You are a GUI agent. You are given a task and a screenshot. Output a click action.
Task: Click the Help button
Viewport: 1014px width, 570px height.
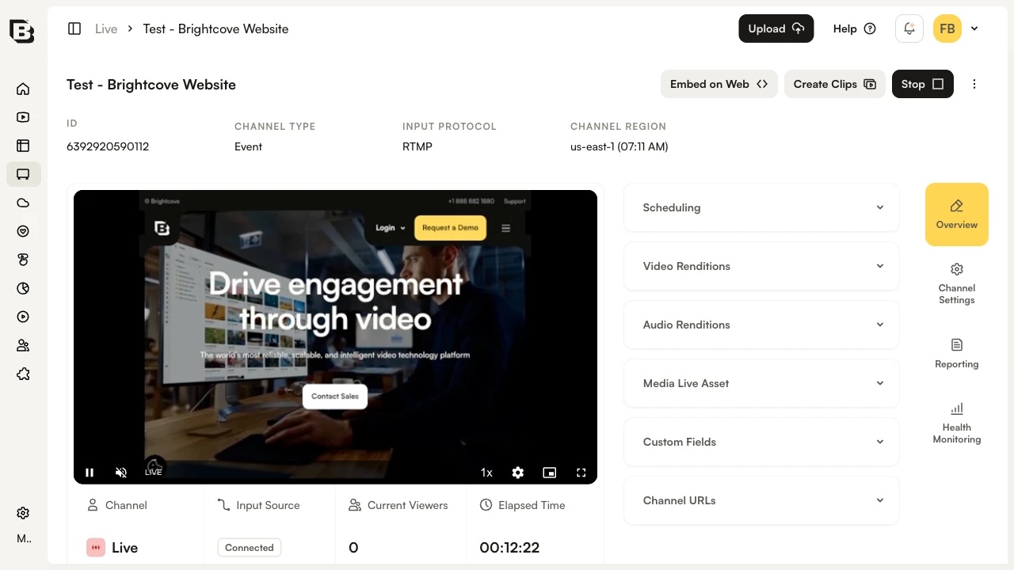pos(855,28)
